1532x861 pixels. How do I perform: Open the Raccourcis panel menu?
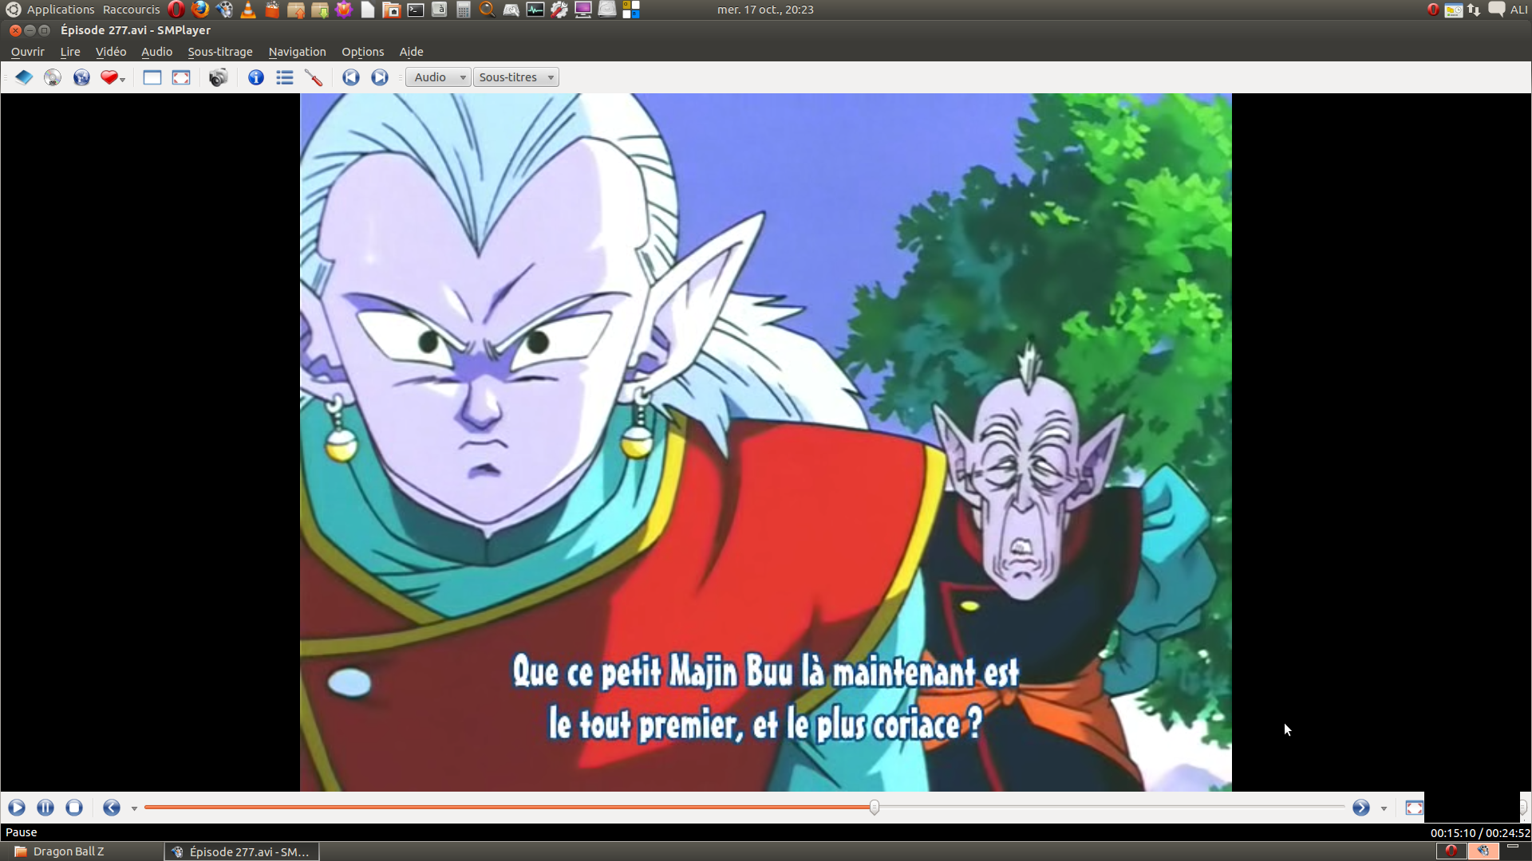pyautogui.click(x=132, y=10)
